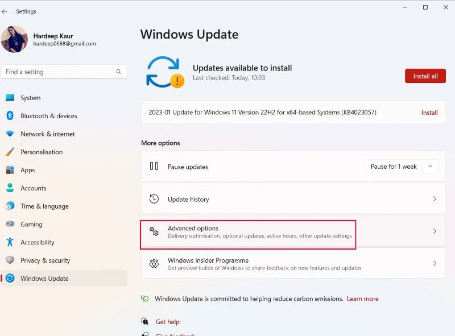The image size is (455, 336).
Task: Click the Insider Programme hearts icon
Action: tap(154, 263)
